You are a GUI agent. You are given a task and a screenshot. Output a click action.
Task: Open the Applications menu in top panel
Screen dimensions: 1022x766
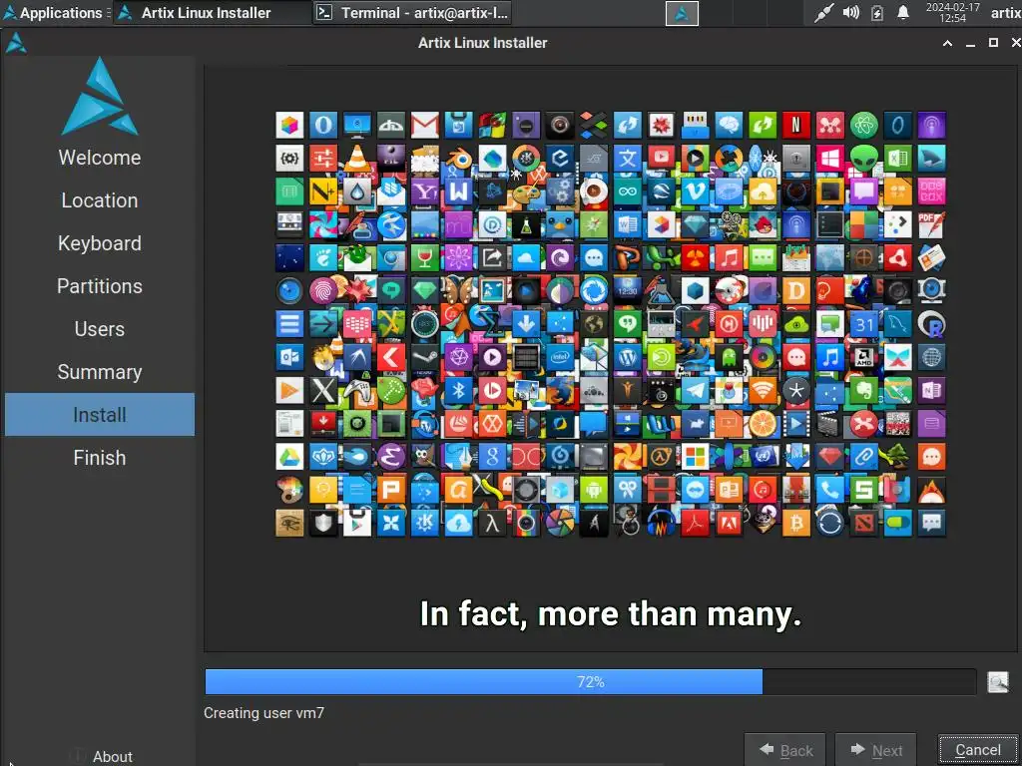pos(55,12)
